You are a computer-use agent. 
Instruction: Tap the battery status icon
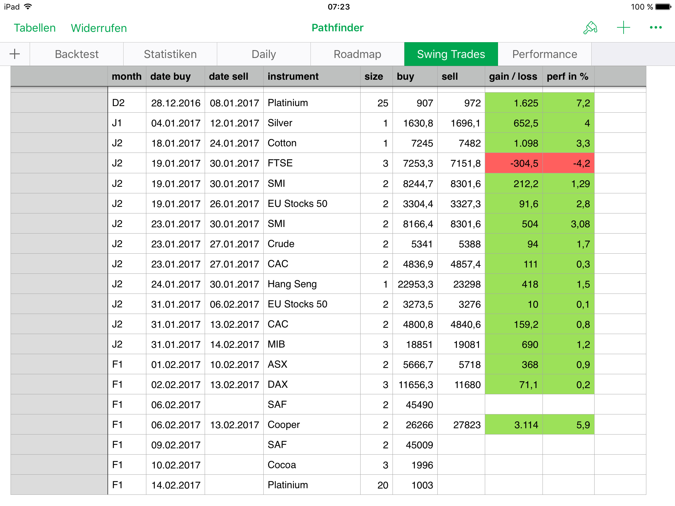tap(663, 7)
